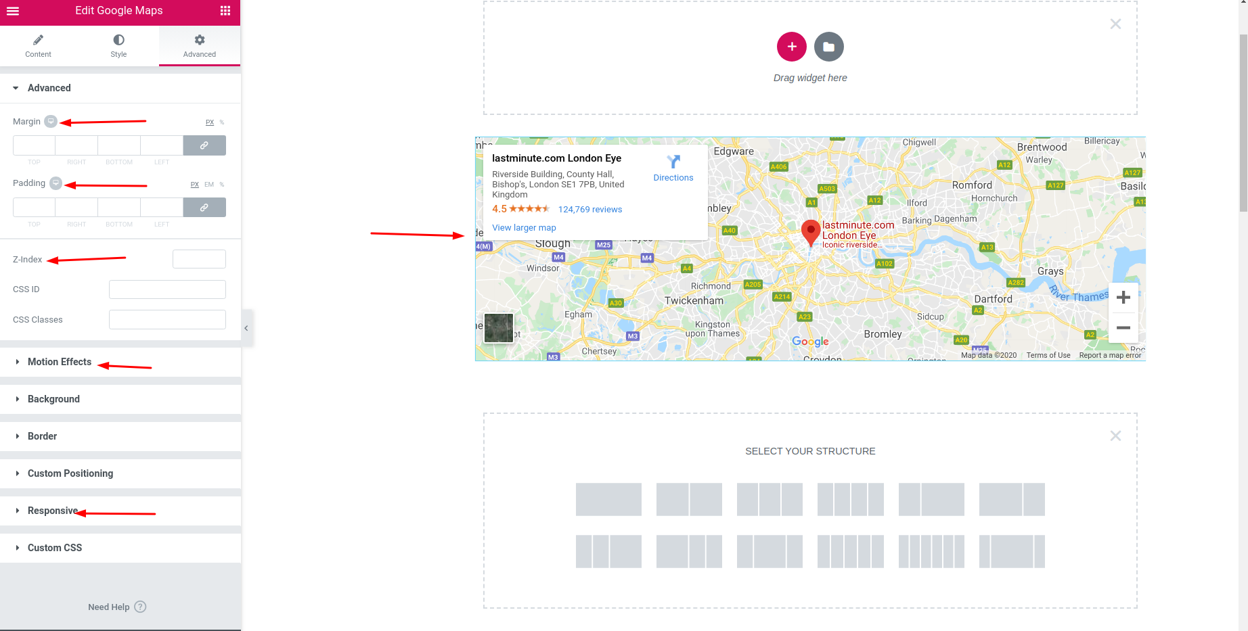The image size is (1248, 631).
Task: Click the Z-Index input field
Action: point(199,259)
